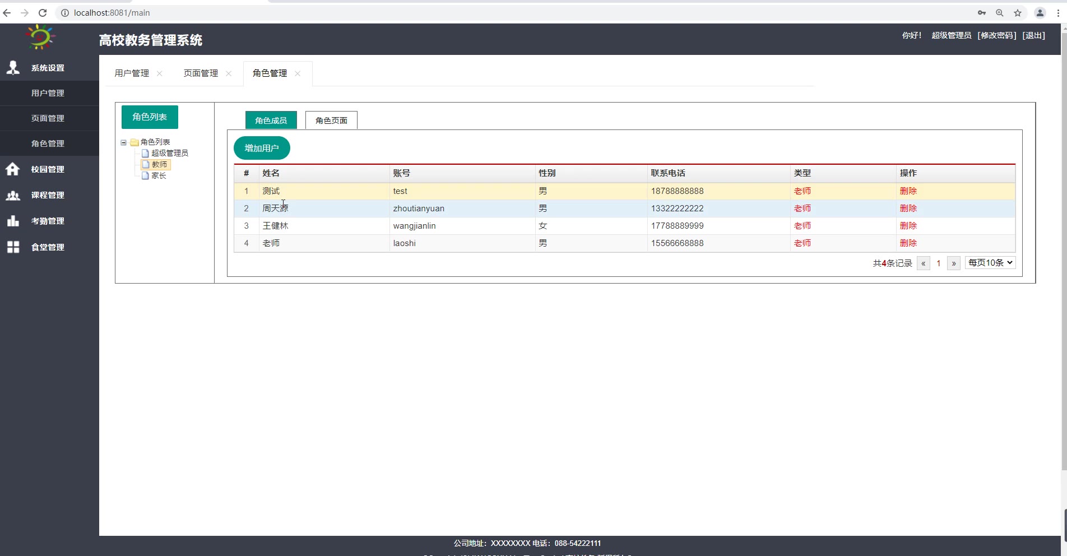Delete the user 测试
This screenshot has height=556, width=1067.
tap(908, 191)
